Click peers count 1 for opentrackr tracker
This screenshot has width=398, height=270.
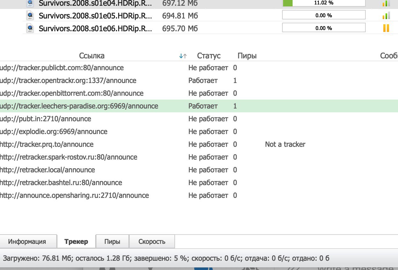click(x=235, y=80)
